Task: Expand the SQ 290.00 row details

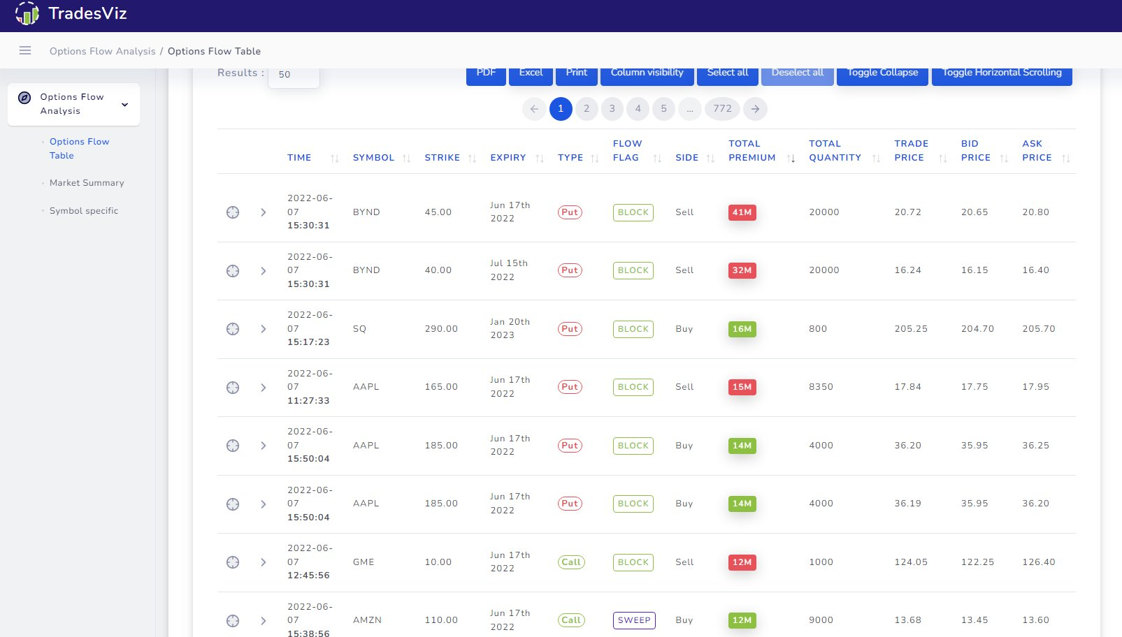Action: click(264, 329)
